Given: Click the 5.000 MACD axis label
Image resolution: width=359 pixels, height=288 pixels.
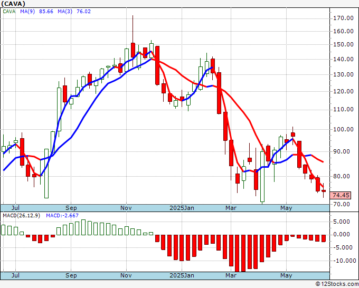Looking at the screenshot, I should [x=342, y=222].
